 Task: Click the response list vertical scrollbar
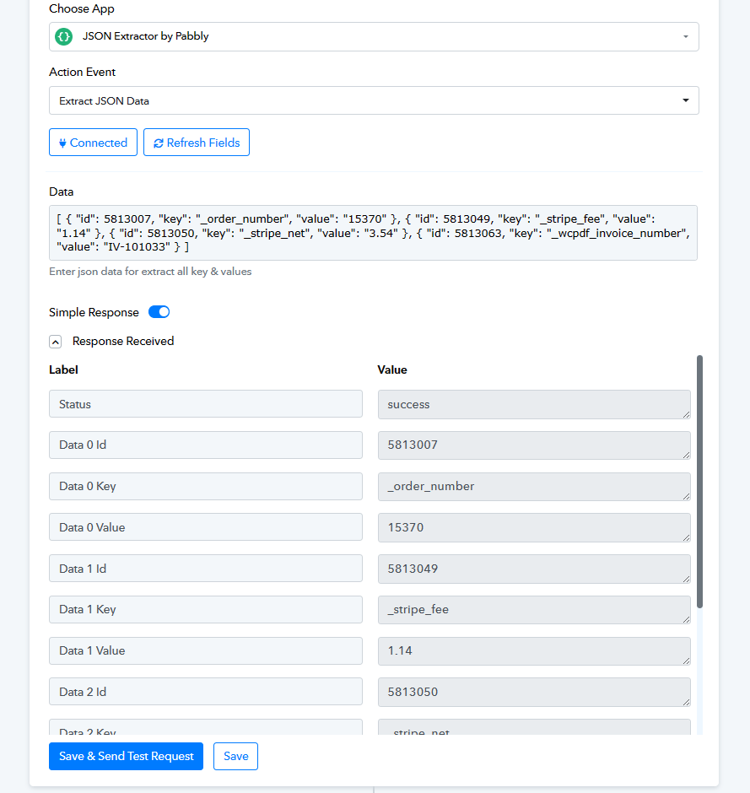700,482
